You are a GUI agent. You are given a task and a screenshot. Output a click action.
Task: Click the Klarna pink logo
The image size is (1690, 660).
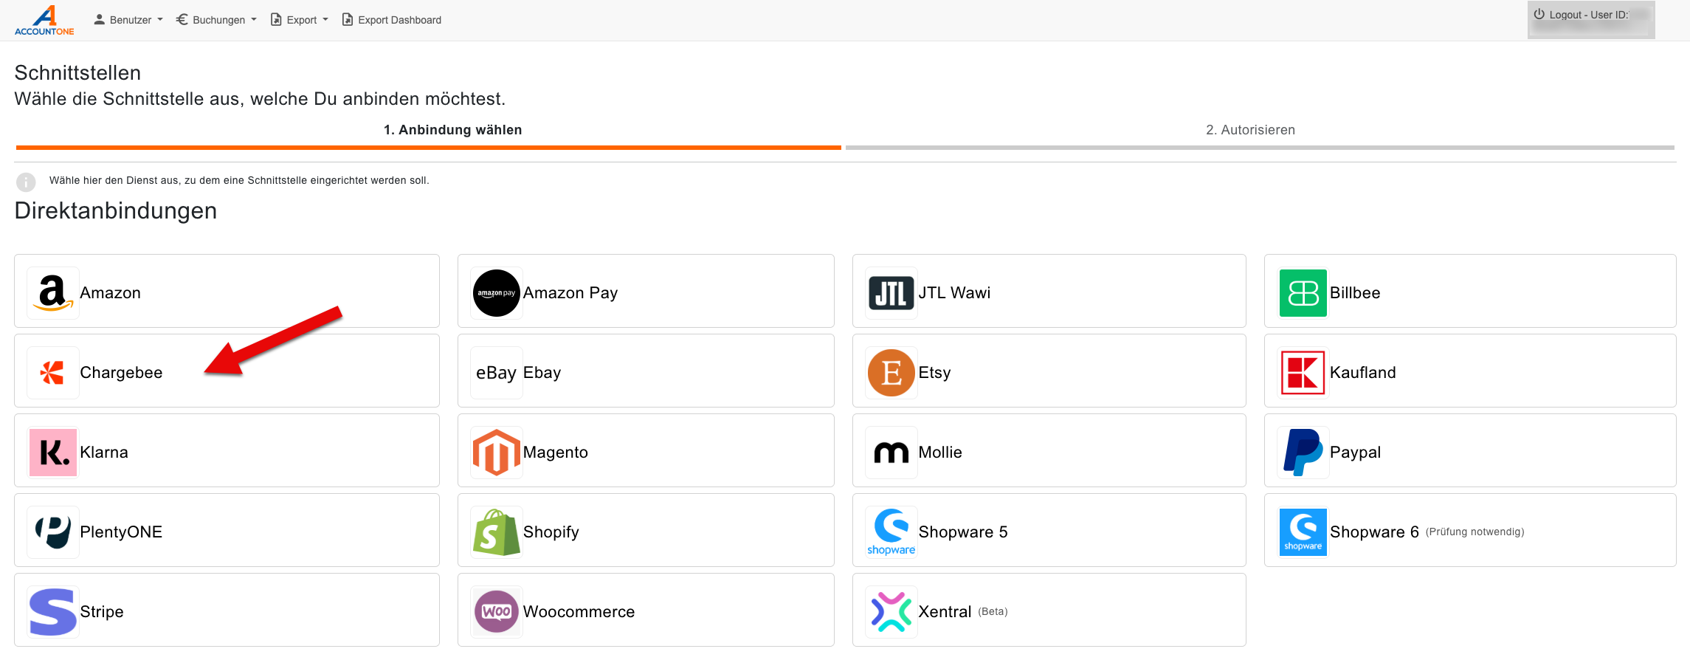tap(52, 453)
